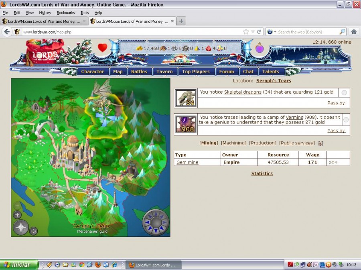361x270 pixels.
Task: Select the Skeletal dragons radio button
Action: click(x=344, y=92)
